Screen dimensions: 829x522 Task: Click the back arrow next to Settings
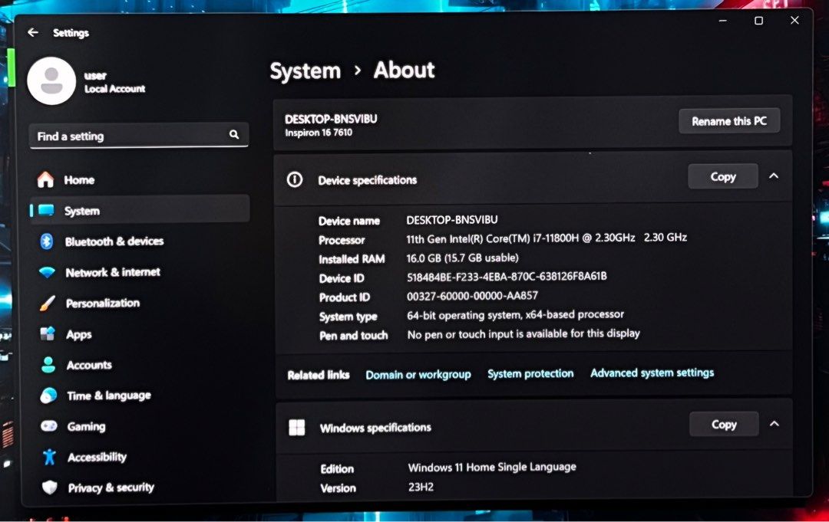tap(31, 32)
